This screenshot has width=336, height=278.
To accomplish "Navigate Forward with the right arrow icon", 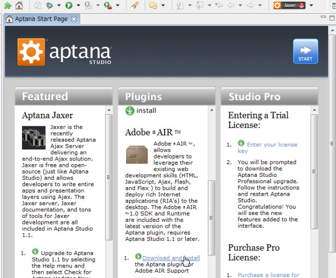I will point(250,5).
